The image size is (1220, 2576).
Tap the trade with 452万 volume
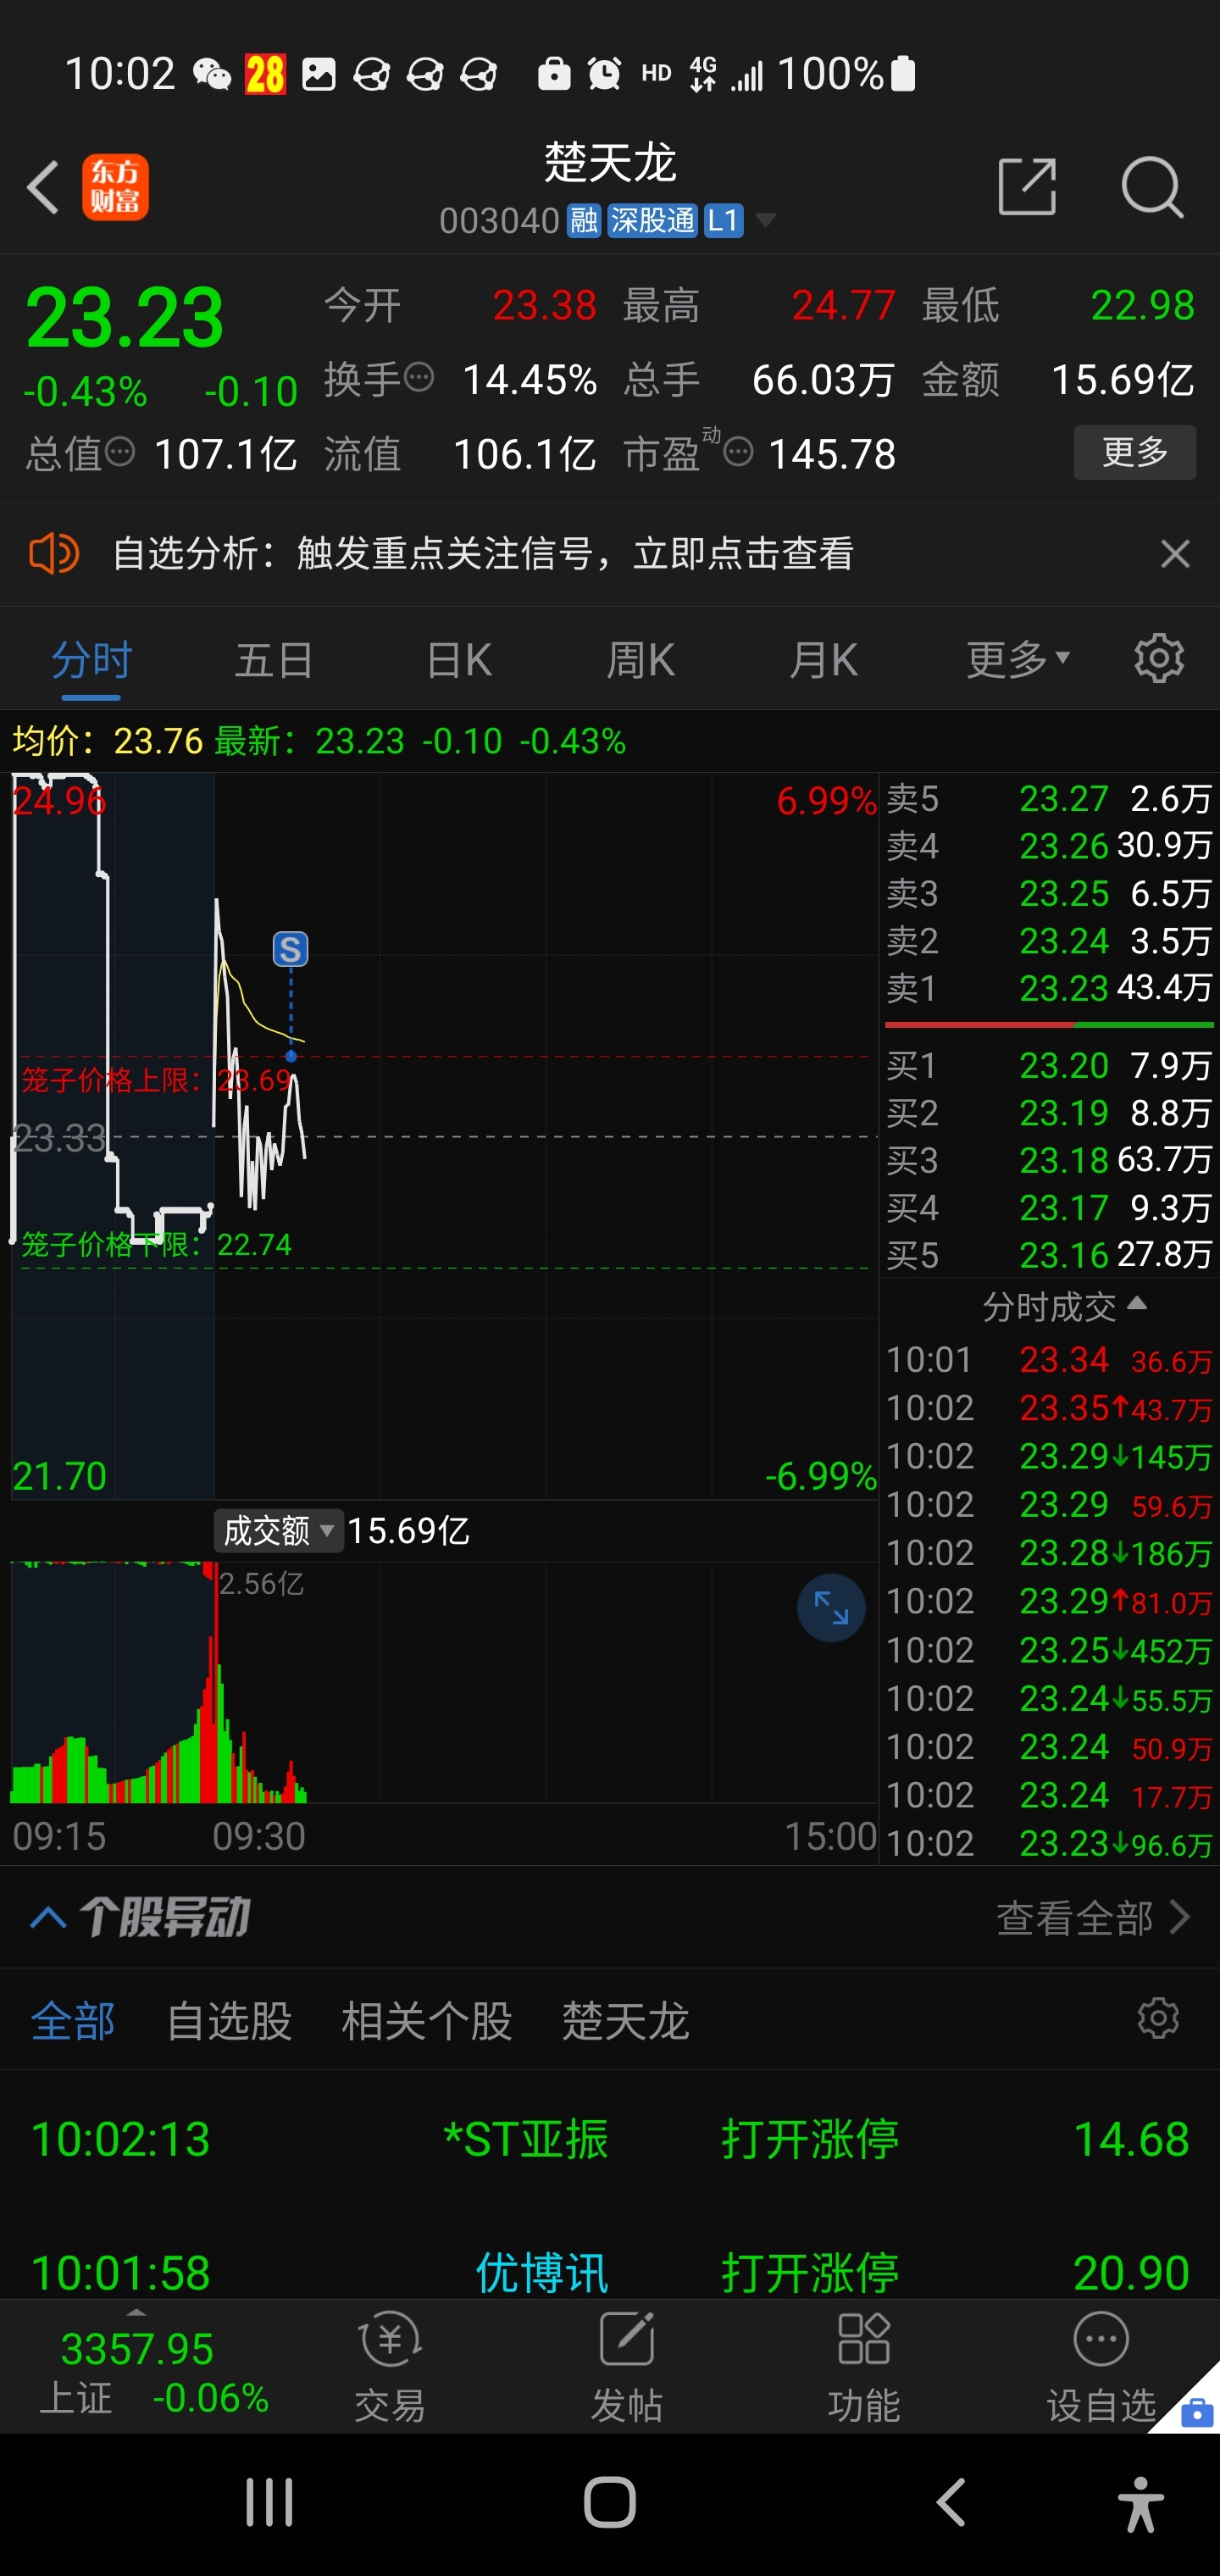pyautogui.click(x=1049, y=1650)
